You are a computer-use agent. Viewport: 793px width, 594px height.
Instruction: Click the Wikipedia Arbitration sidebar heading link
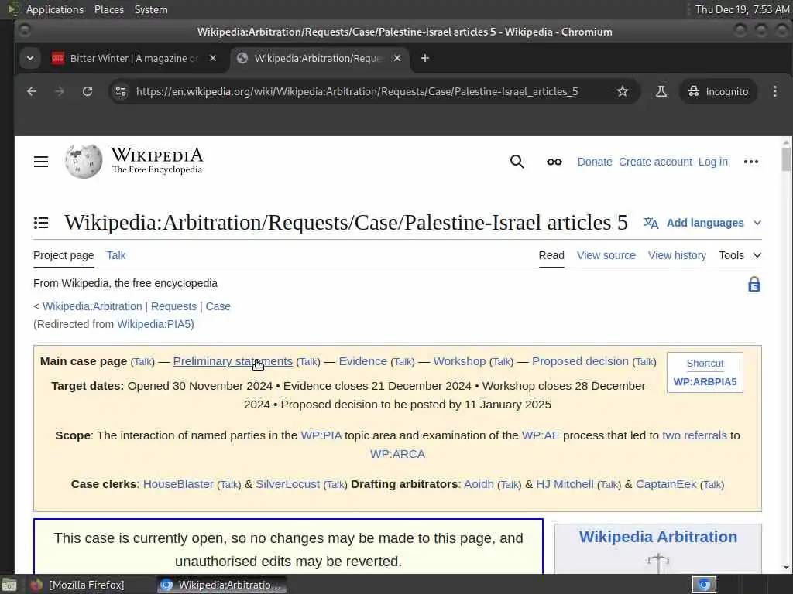[x=658, y=537]
